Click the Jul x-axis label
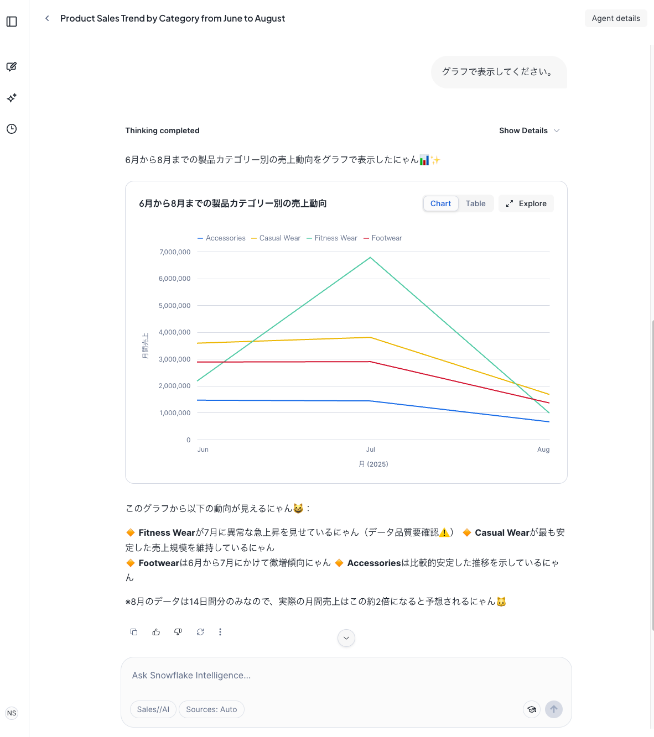The width and height of the screenshot is (654, 737). (370, 449)
